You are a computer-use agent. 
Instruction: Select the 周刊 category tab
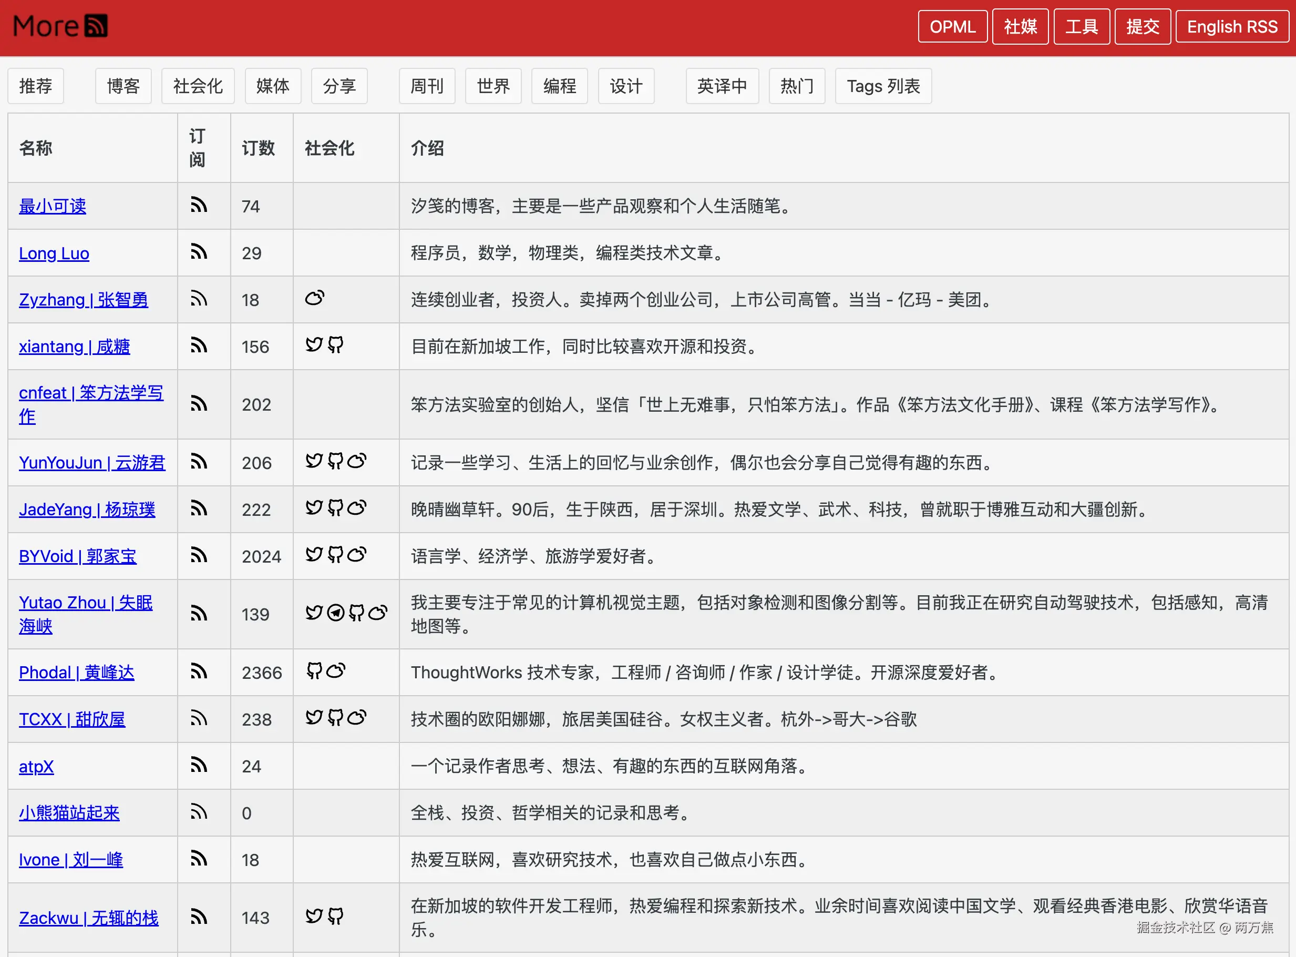point(427,86)
